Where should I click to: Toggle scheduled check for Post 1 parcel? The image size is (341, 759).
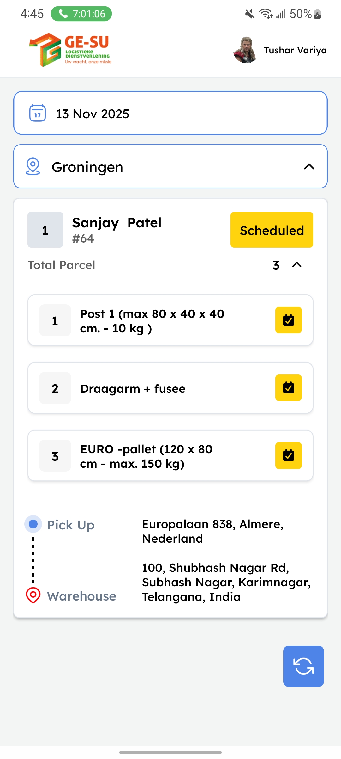tap(288, 320)
